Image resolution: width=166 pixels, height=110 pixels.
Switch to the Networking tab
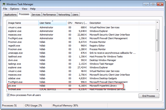point(64,15)
